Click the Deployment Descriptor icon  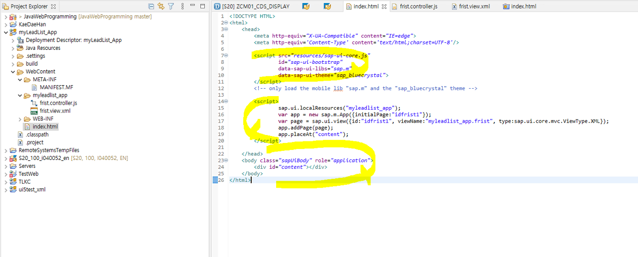pyautogui.click(x=20, y=40)
